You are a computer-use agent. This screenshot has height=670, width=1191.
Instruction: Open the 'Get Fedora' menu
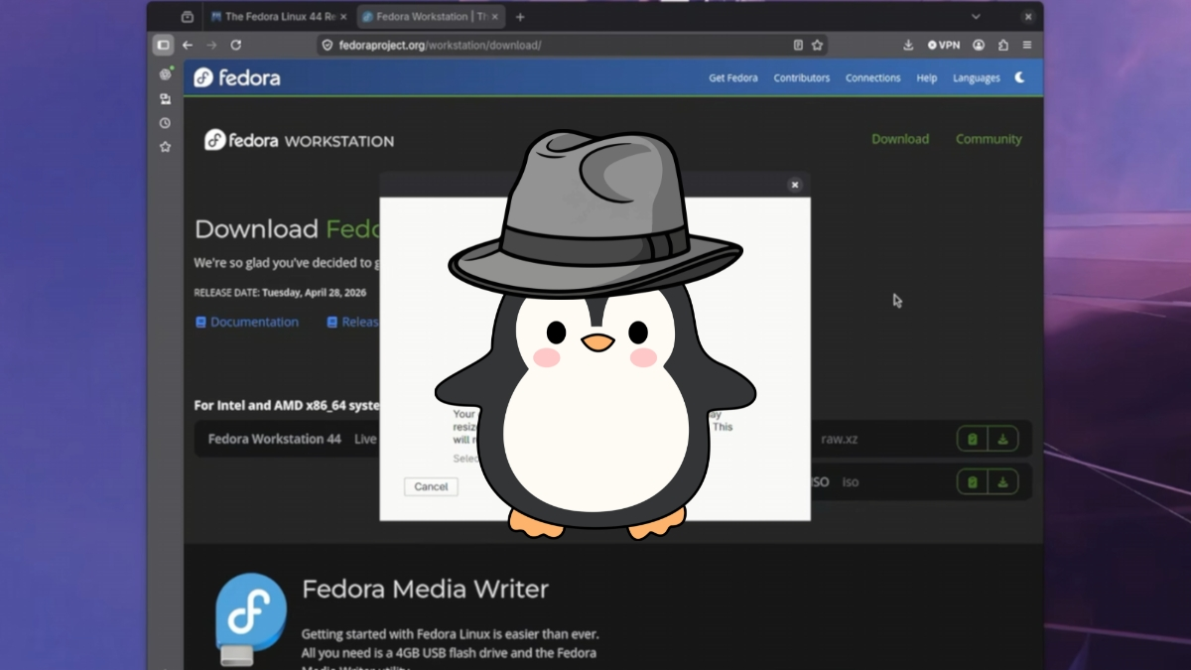tap(733, 77)
